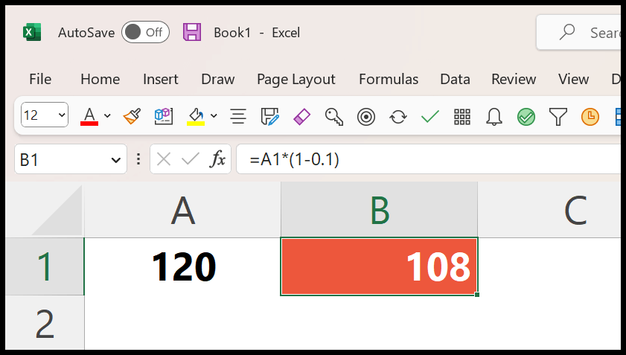Screen dimensions: 626x355
Task: Open the Home ribbon tab
Action: tap(100, 79)
